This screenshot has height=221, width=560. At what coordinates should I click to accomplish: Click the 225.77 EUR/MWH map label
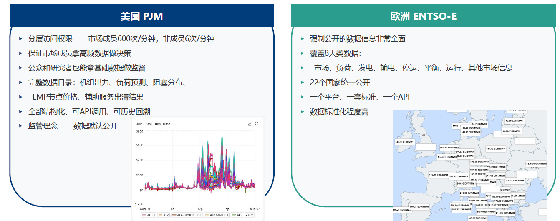click(480, 170)
